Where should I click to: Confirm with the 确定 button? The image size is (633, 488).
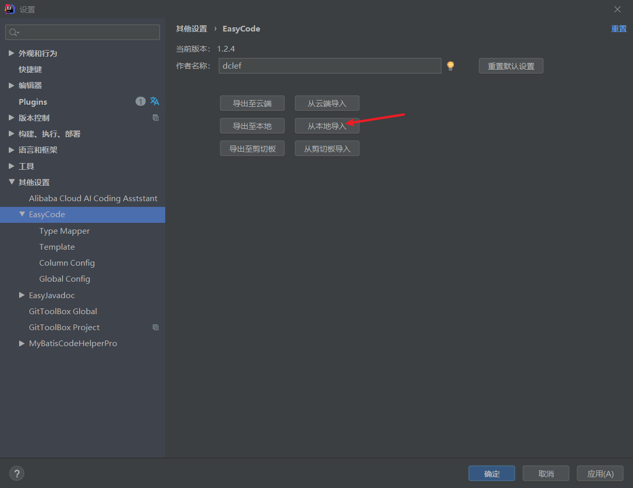click(492, 474)
